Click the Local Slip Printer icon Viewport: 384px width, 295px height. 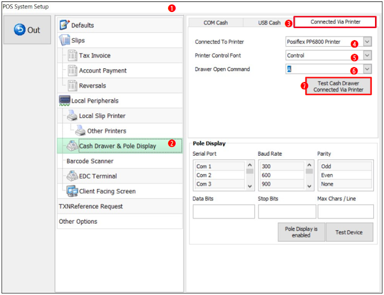[73, 115]
